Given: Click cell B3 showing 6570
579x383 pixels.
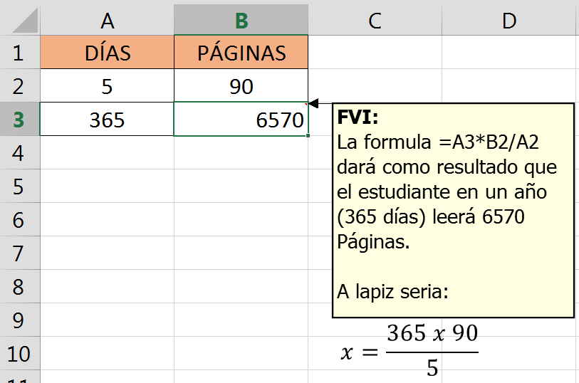Looking at the screenshot, I should pyautogui.click(x=241, y=120).
